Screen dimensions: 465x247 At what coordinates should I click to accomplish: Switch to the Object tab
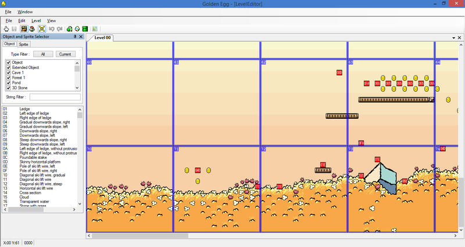[x=9, y=44]
